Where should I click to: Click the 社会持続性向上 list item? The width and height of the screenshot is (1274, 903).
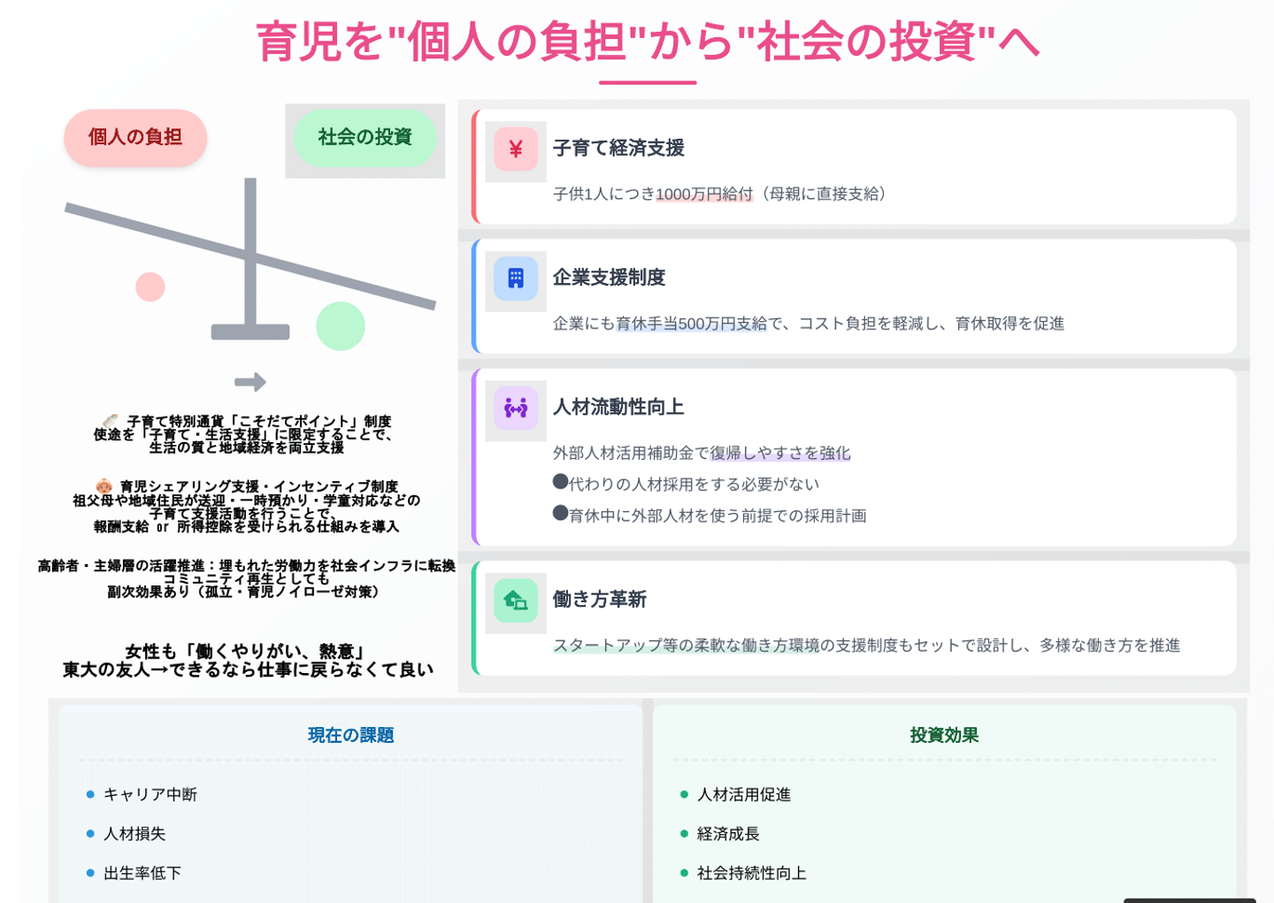click(752, 873)
